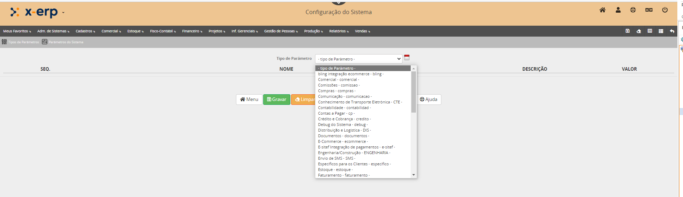The image size is (683, 197).
Task: Open the user profile icon
Action: [x=618, y=10]
